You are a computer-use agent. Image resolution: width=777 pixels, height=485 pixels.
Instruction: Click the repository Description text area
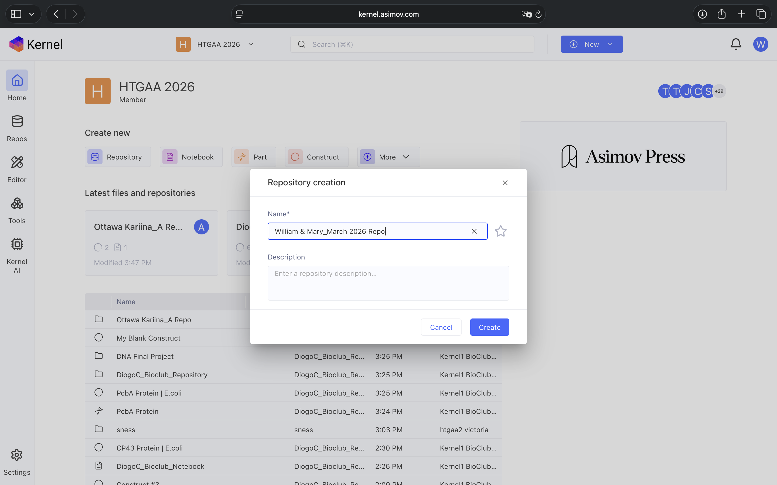pyautogui.click(x=388, y=283)
